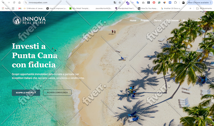Open the blue square extension icon
Viewport: 214px width, 126px height.
tap(170, 3)
